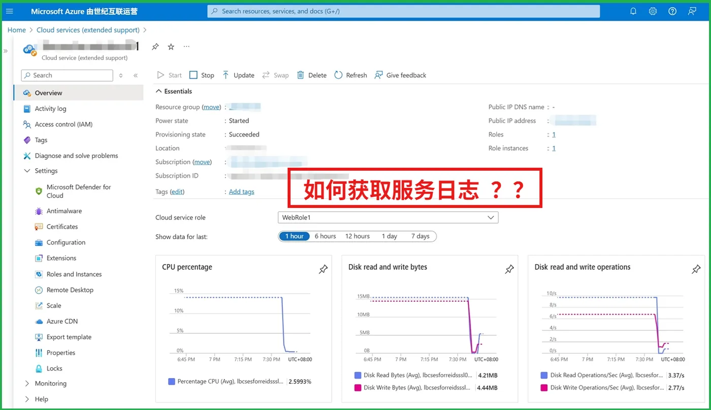
Task: Pin the cloud service resource
Action: 155,47
